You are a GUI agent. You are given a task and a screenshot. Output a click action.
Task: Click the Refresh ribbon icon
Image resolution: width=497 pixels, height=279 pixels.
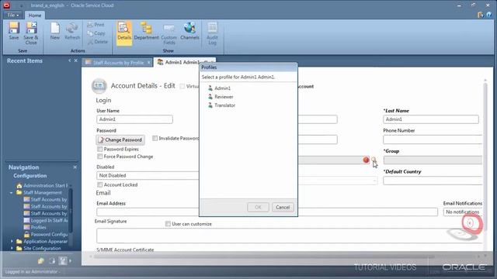pyautogui.click(x=72, y=31)
